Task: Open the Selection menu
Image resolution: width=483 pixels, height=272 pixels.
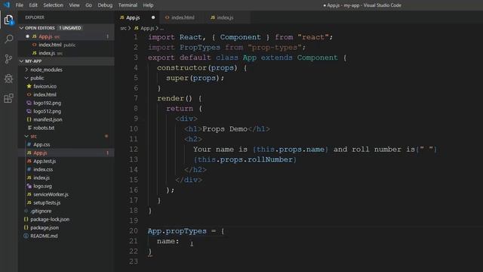Action: (x=53, y=5)
